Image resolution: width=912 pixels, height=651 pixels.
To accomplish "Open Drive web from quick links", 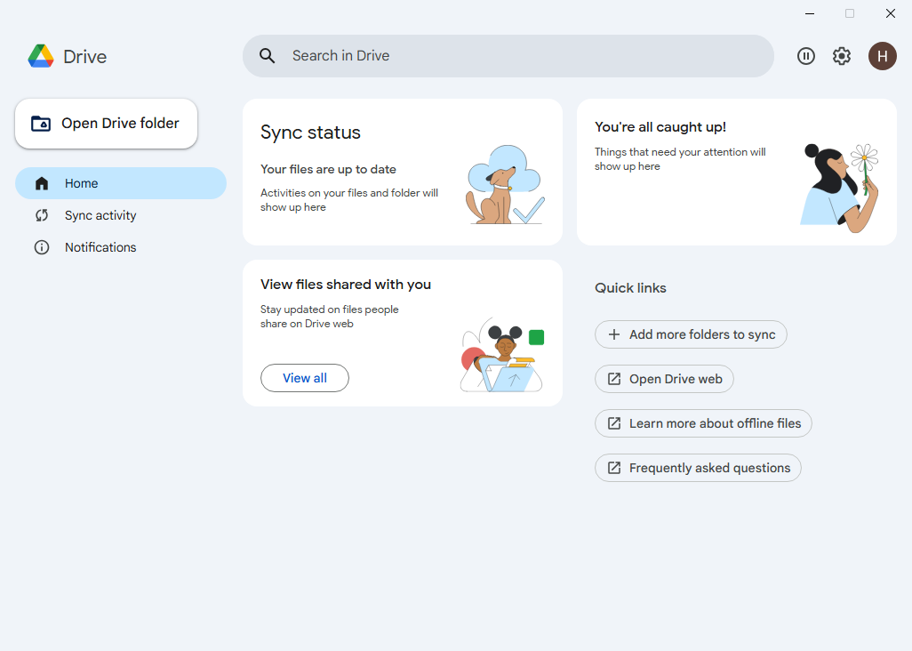I will [664, 378].
